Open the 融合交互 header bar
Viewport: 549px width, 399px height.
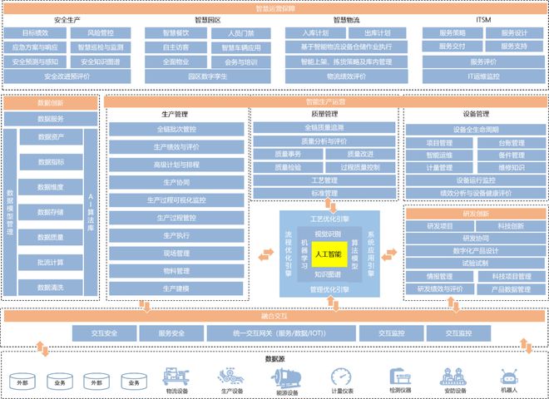pyautogui.click(x=274, y=316)
